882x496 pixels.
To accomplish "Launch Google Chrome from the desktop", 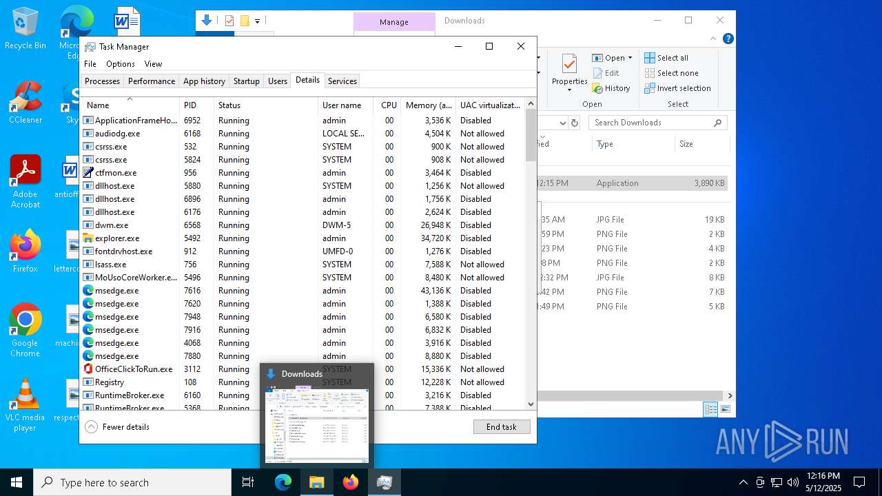I will coord(25,331).
